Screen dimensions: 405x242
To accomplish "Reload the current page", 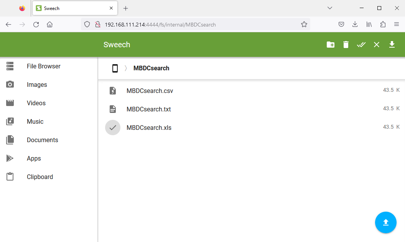I will 36,25.
